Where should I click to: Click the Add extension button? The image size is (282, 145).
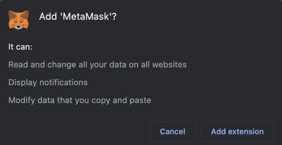point(237,131)
